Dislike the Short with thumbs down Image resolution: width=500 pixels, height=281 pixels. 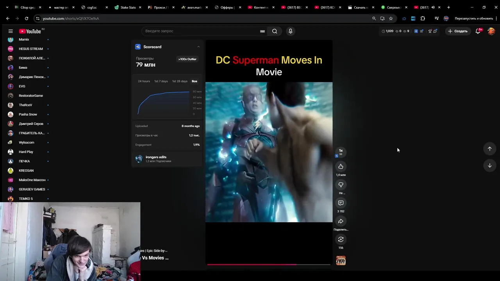(341, 185)
